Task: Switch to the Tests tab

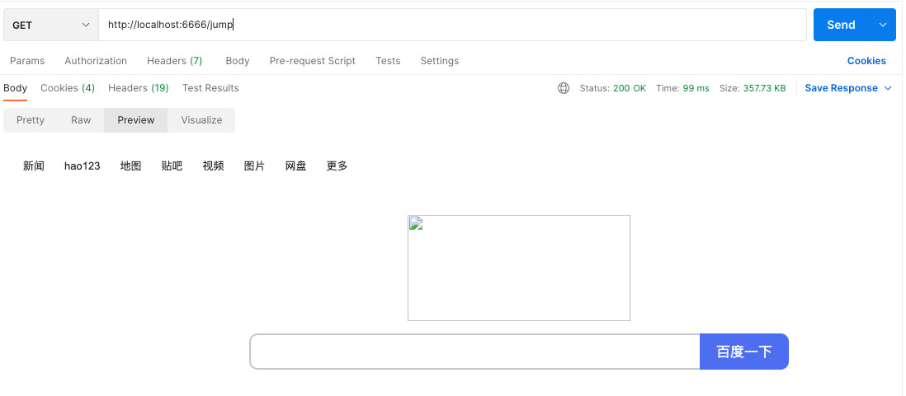Action: click(x=388, y=61)
